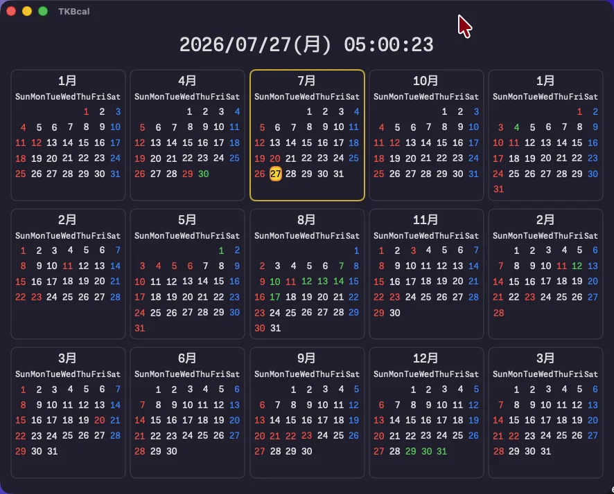
Task: Click date 31 in 5月
Action: (140, 328)
